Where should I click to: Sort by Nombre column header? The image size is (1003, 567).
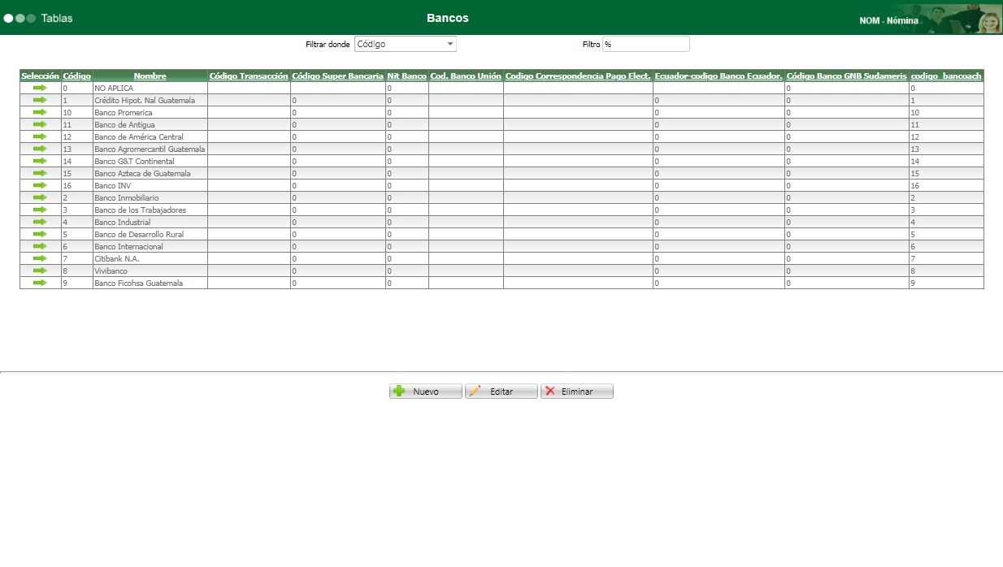coord(150,76)
